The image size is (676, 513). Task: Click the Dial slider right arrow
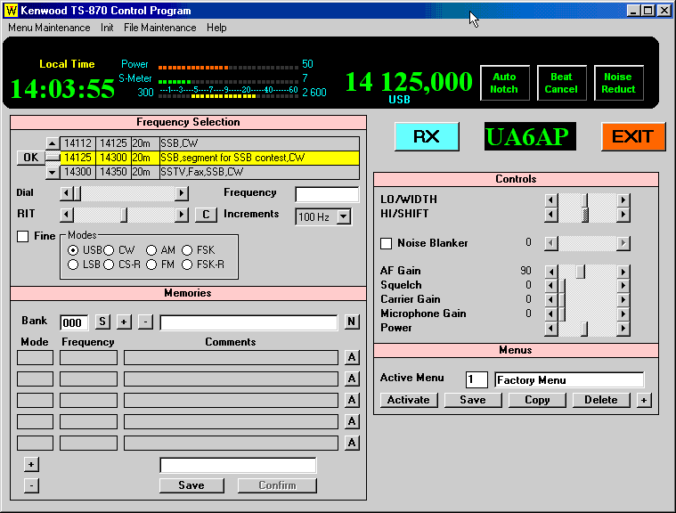[182, 192]
